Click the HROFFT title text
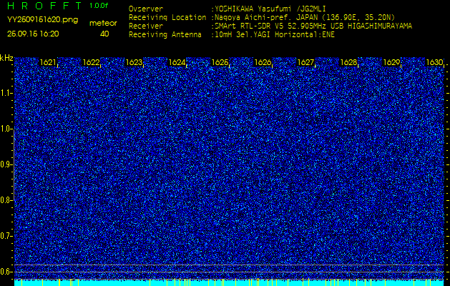 coord(44,6)
